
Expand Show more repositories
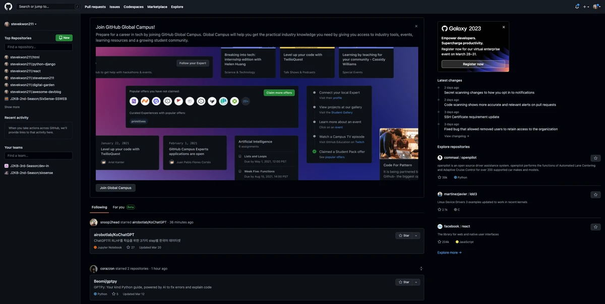pos(12,107)
